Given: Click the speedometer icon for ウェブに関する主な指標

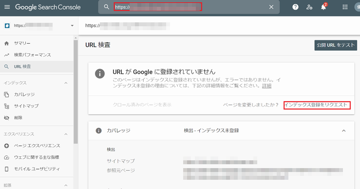Looking at the screenshot, I should pyautogui.click(x=7, y=157).
